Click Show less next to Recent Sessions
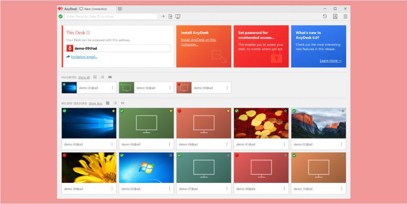The image size is (407, 204). [x=95, y=103]
